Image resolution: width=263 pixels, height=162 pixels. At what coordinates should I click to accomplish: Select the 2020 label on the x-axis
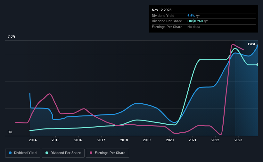pos(170,140)
